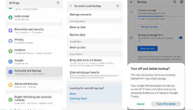This screenshot has width=193, height=110.
Task: Tap the Google Drive section header
Action: (76, 42)
